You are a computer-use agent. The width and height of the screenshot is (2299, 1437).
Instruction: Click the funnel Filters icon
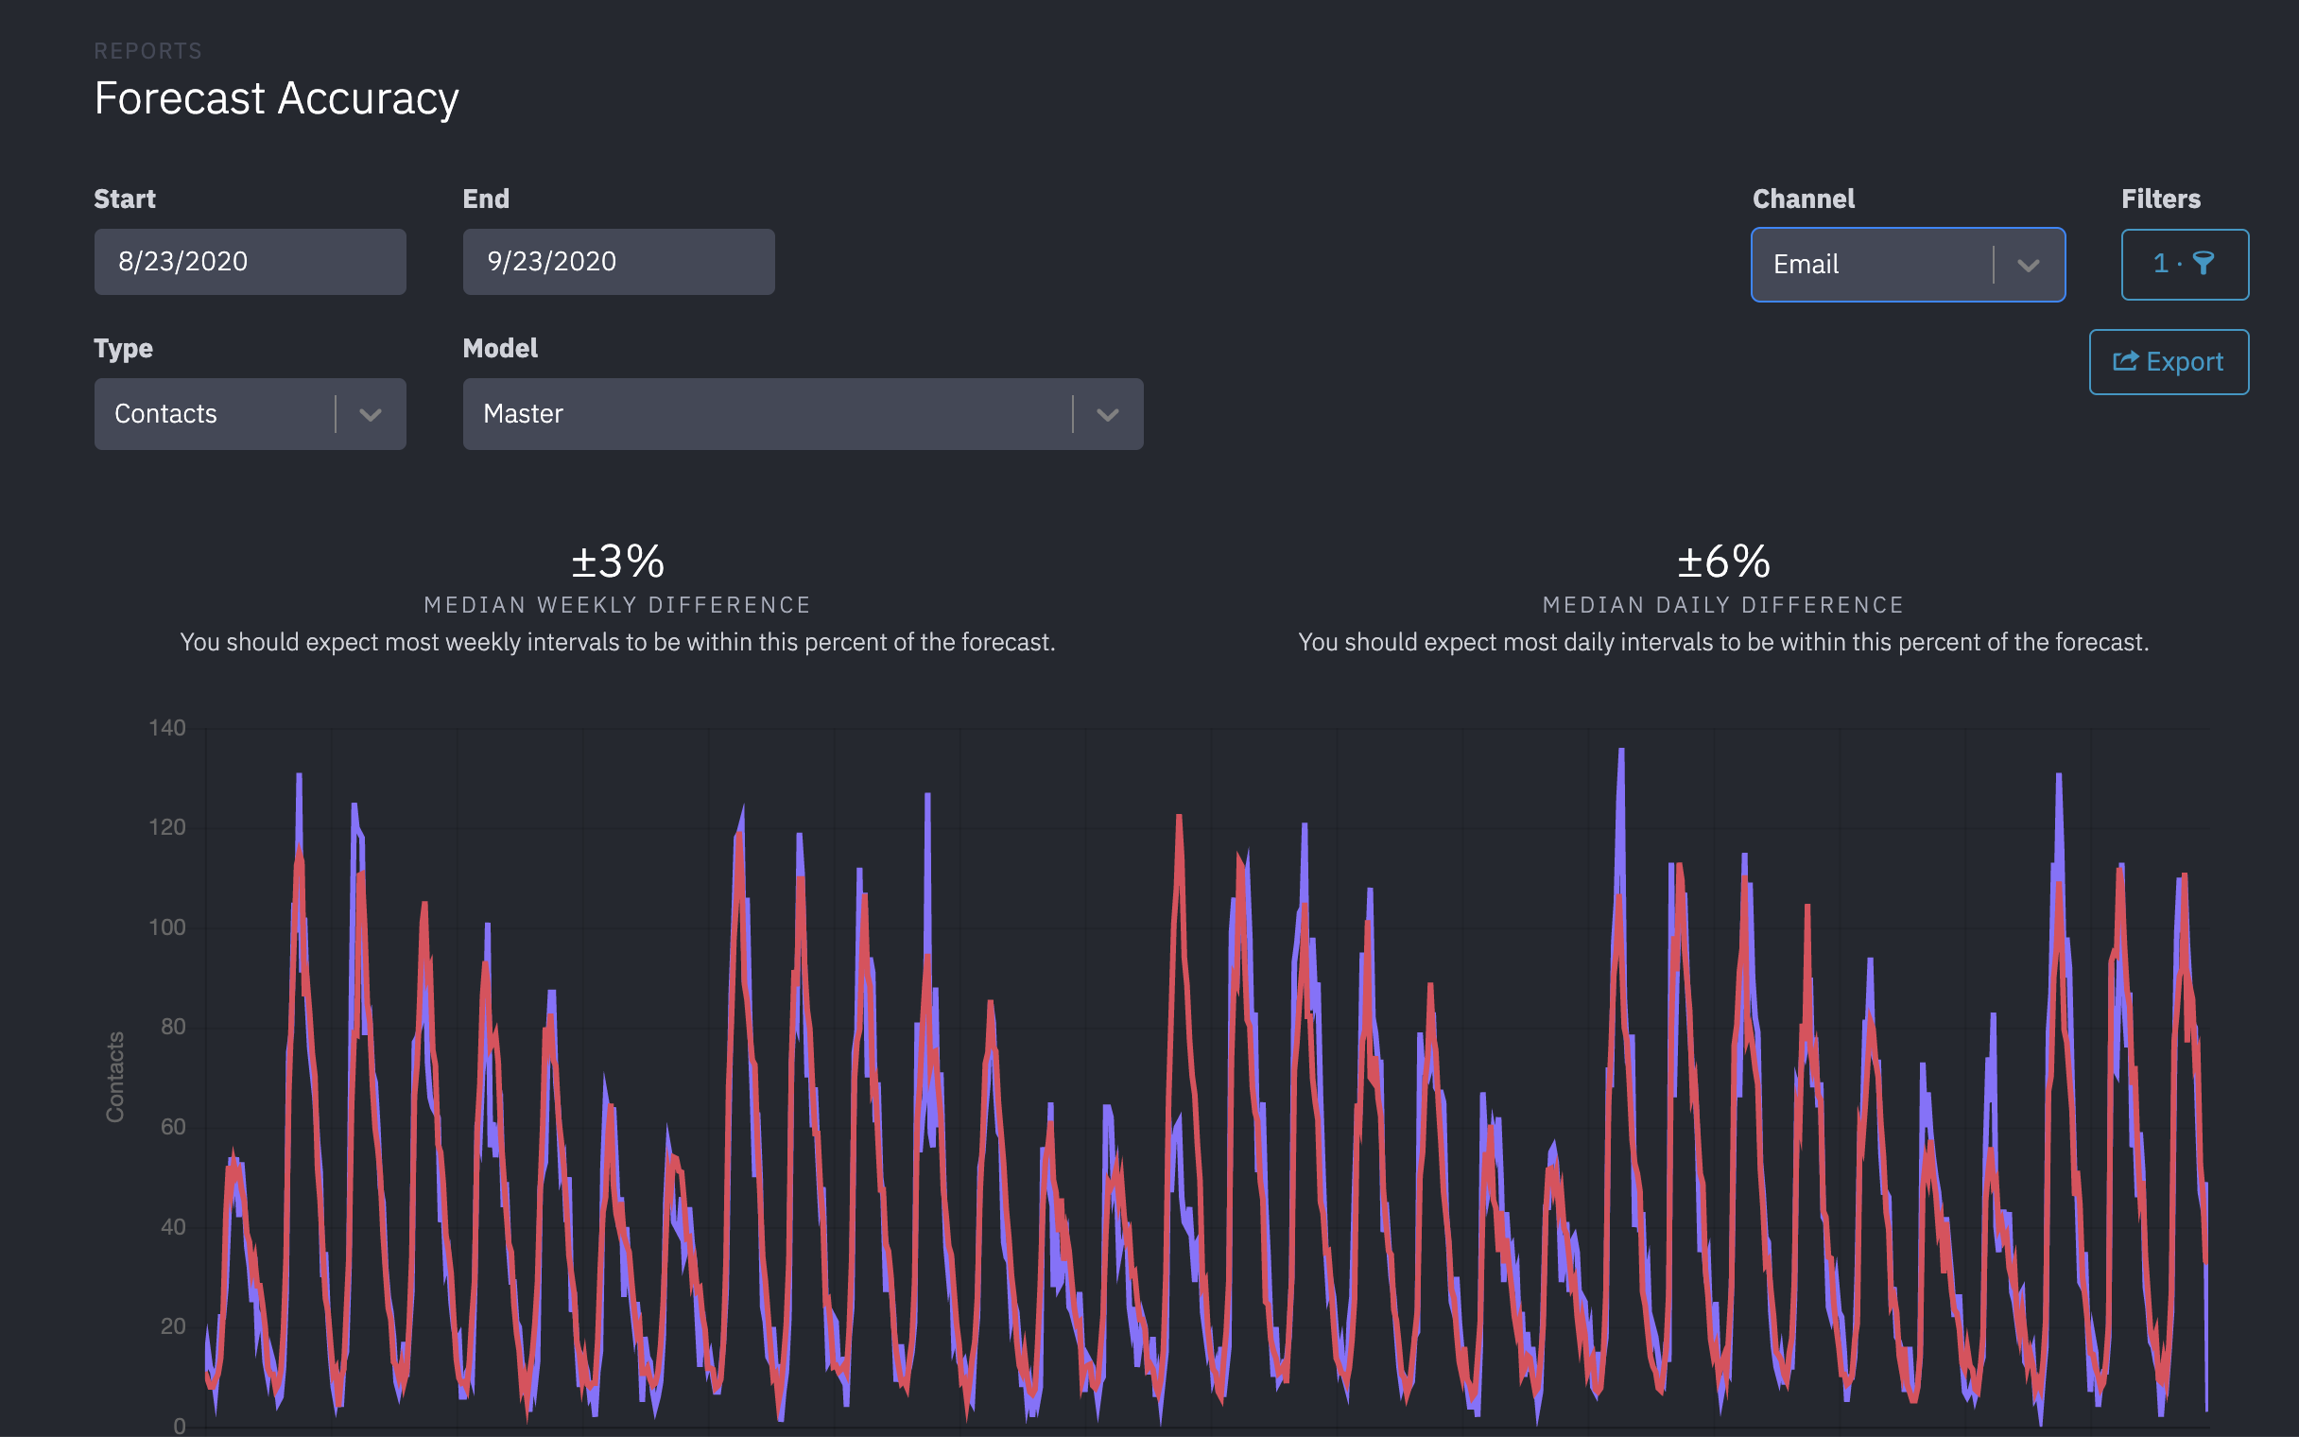pos(2204,264)
